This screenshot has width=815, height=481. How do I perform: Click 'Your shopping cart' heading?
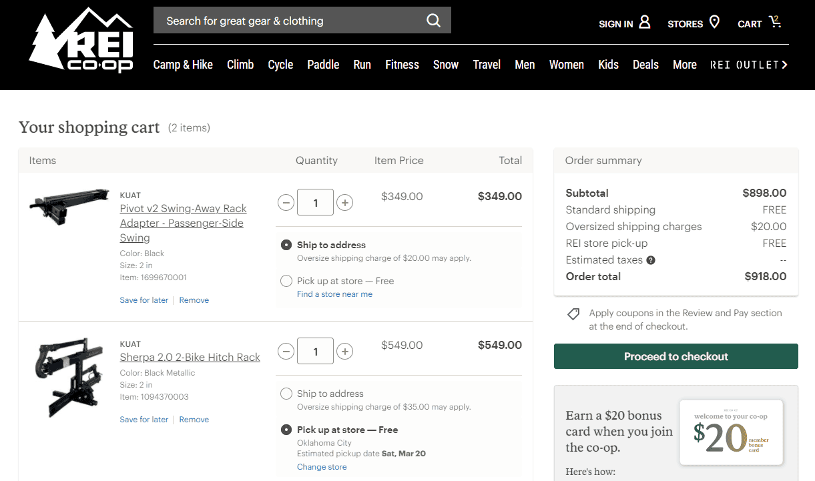(x=89, y=127)
